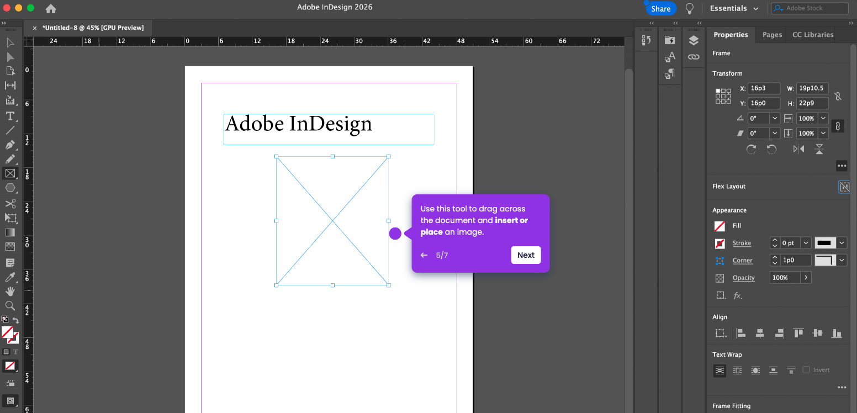
Task: Toggle constrain scaling proportions link
Action: pos(838,126)
